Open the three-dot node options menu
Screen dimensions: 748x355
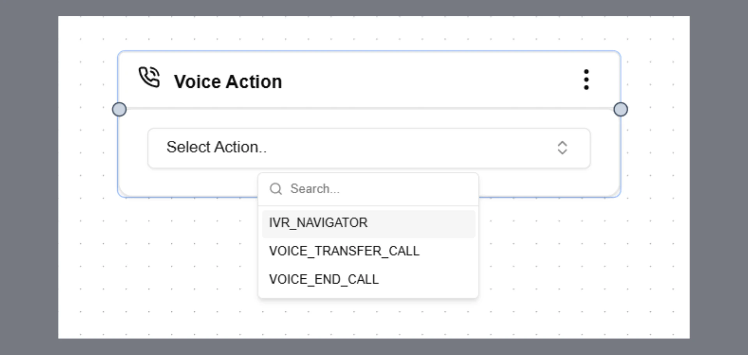click(x=586, y=80)
